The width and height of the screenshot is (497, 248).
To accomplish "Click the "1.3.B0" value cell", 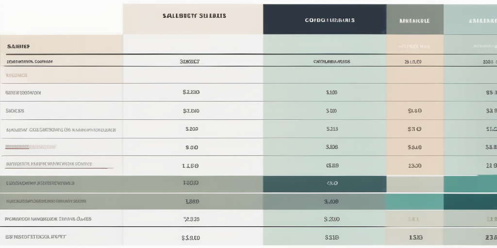I will (x=190, y=165).
